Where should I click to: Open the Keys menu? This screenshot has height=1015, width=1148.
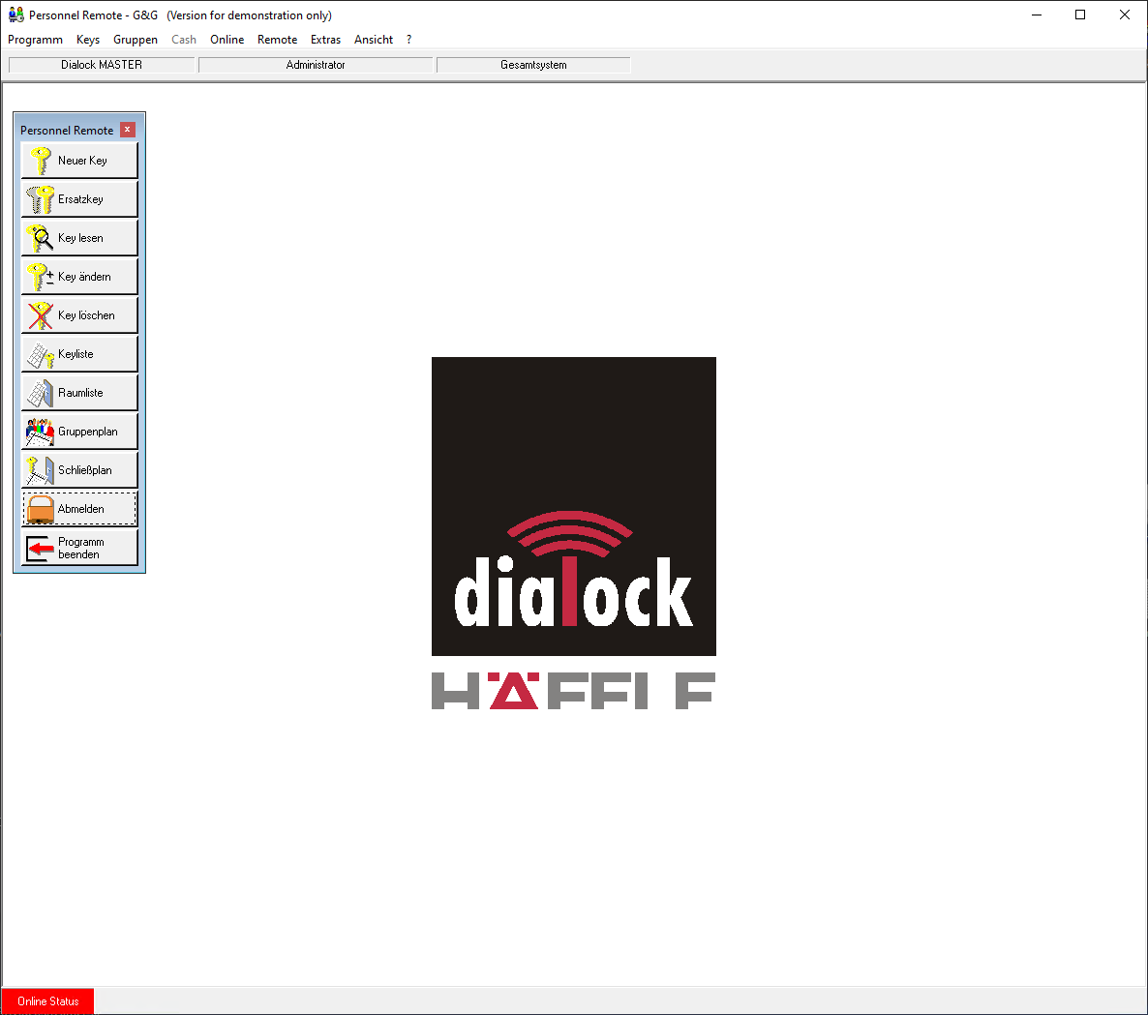click(88, 40)
